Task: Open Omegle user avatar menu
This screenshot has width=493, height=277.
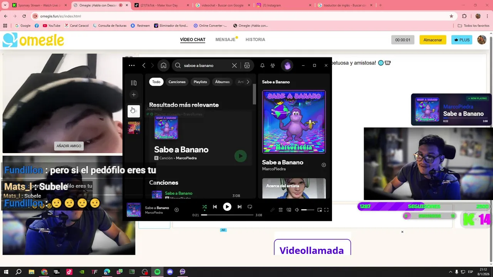Action: click(x=482, y=40)
